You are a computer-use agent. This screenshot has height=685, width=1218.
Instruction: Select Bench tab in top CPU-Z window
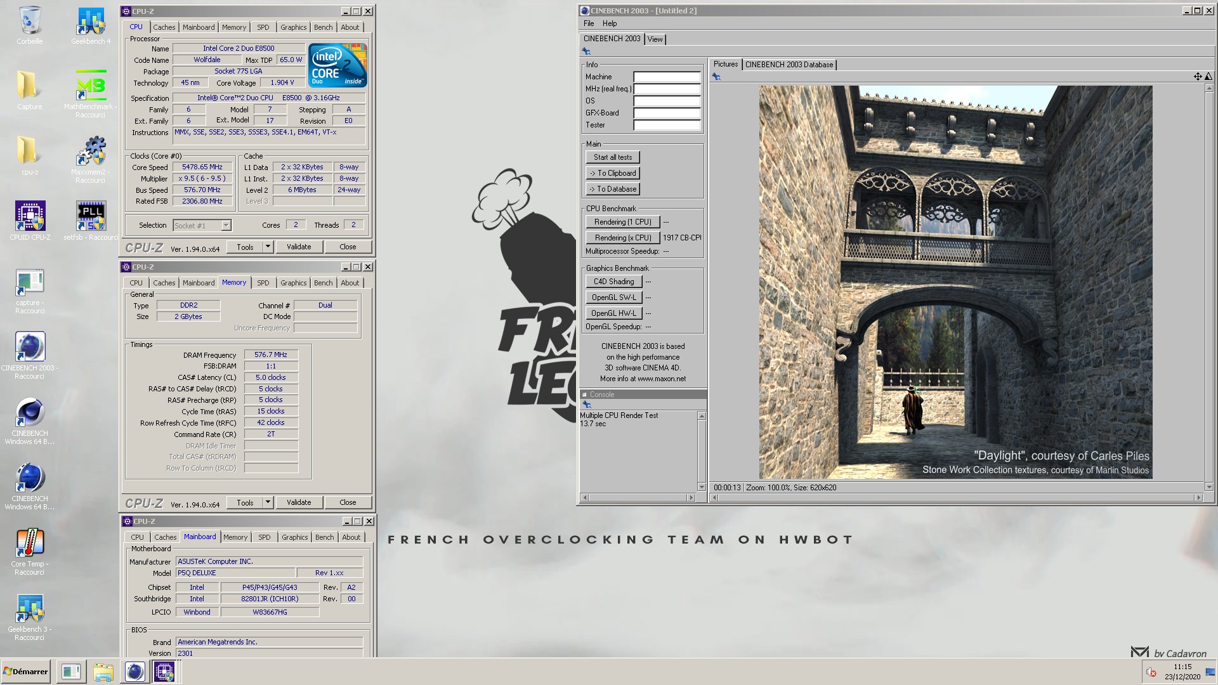pyautogui.click(x=323, y=27)
